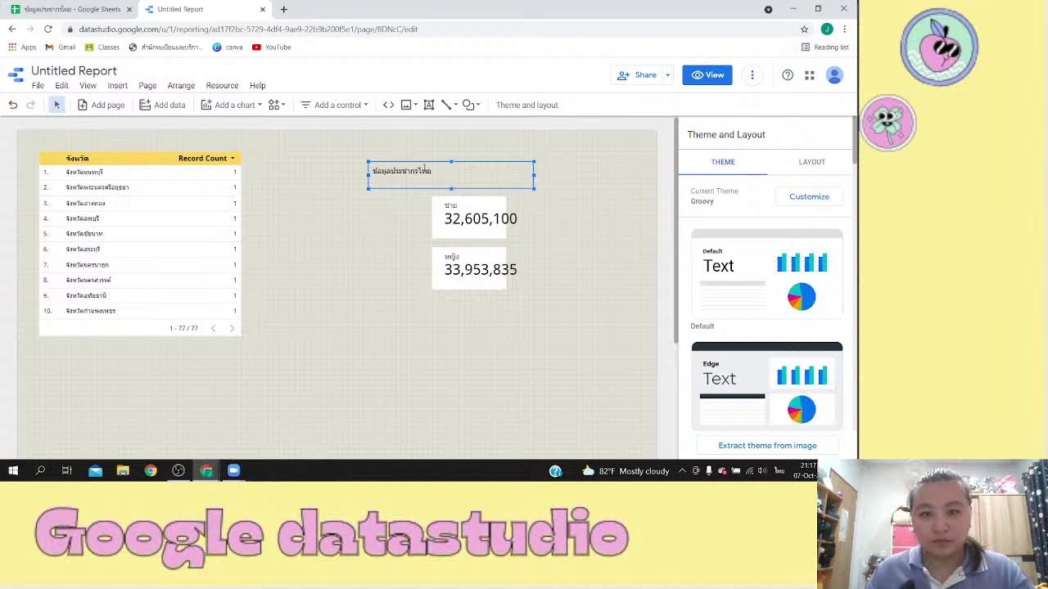Viewport: 1048px width, 589px height.
Task: Open Windows search from taskbar
Action: click(40, 470)
